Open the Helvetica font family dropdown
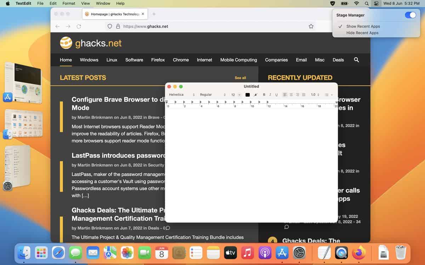 point(182,95)
